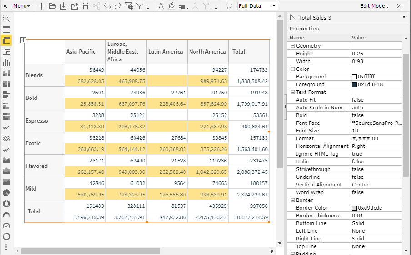
Task: Click the Undo arrow icon
Action: 107,6
